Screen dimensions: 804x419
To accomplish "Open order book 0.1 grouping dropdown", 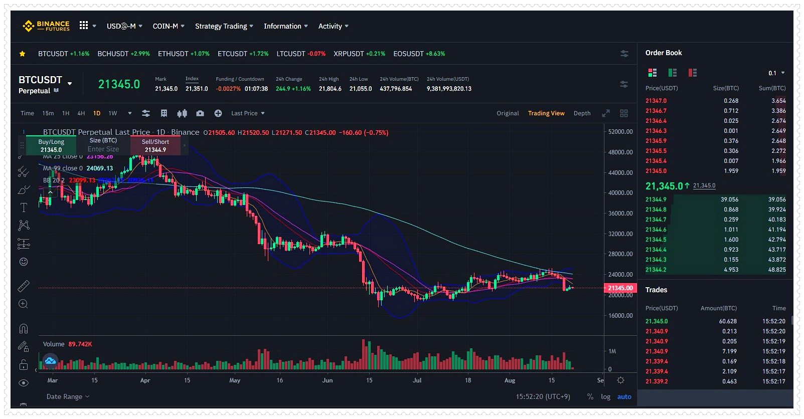I will (776, 73).
